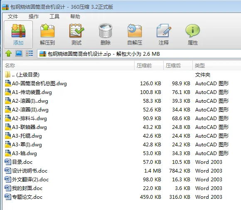The width and height of the screenshot is (241, 210).
Task: Click the 100.8 KB size cell
Action: [150, 92]
